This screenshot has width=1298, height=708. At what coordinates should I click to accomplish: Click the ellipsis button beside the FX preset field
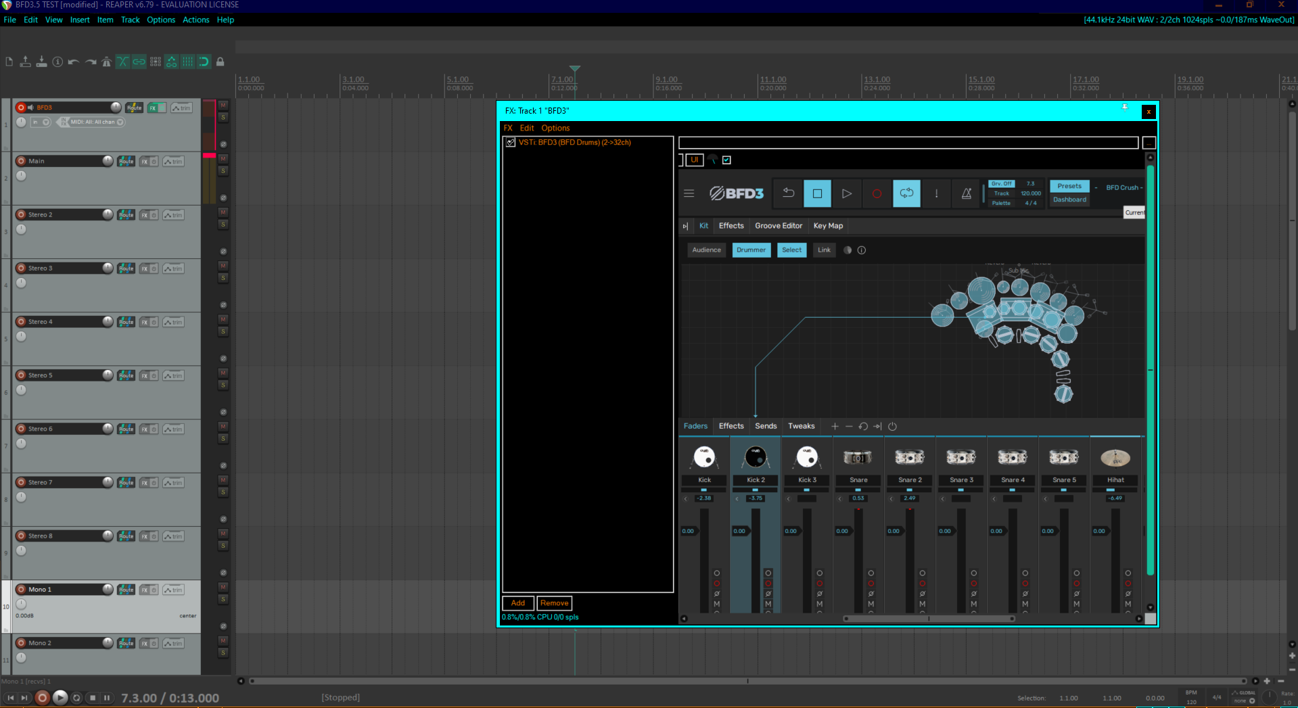click(1149, 143)
